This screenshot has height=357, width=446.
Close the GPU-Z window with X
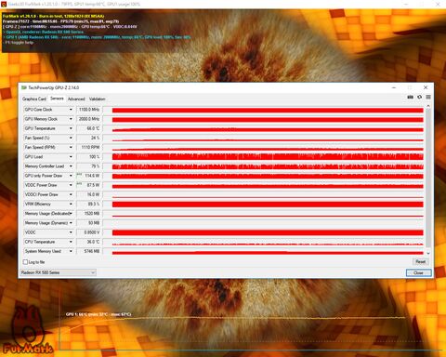point(426,87)
